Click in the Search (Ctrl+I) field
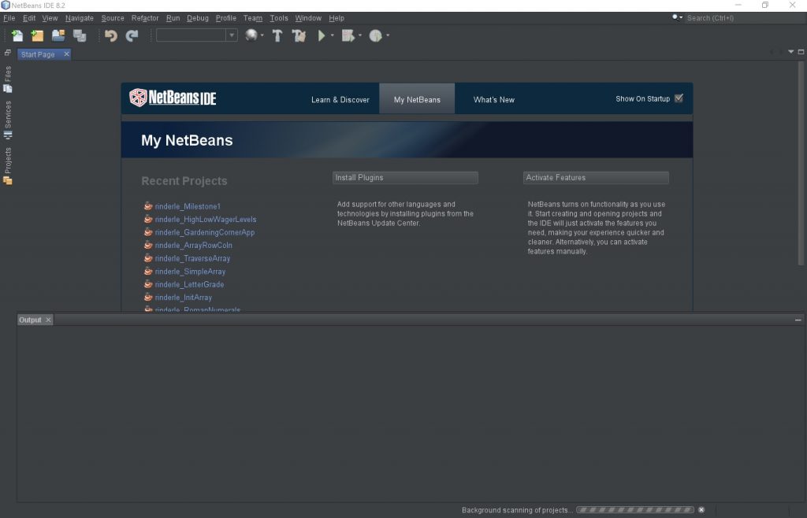Screen dimensions: 807x518 tap(744, 18)
